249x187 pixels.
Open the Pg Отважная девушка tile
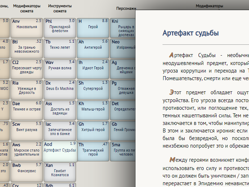(123, 90)
